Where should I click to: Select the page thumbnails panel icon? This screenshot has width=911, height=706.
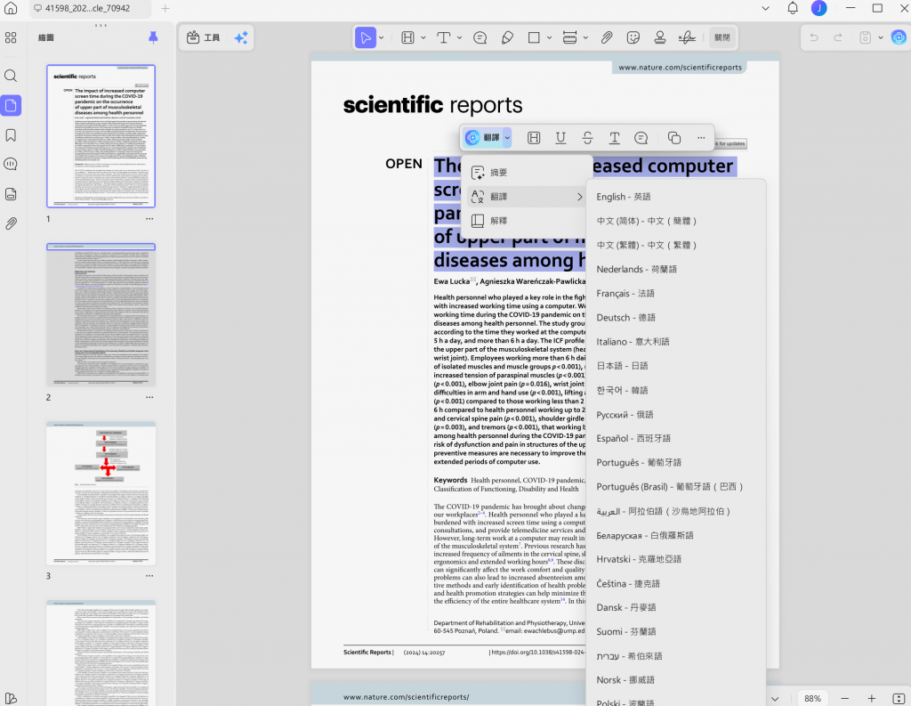coord(11,105)
